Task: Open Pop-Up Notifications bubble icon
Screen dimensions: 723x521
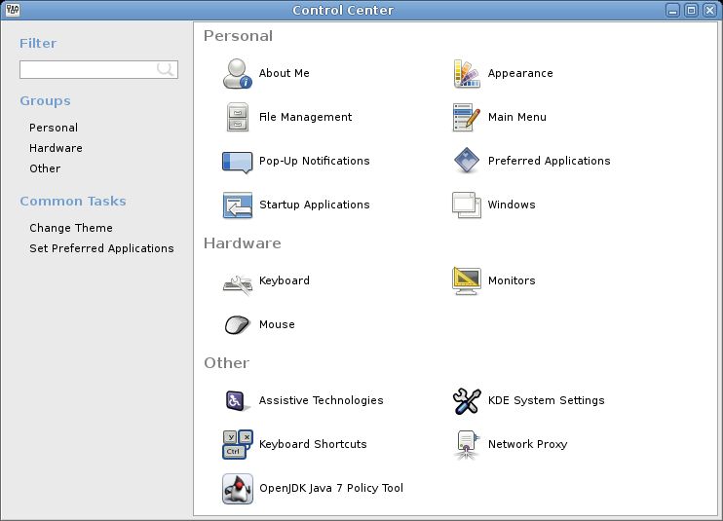Action: 237,162
